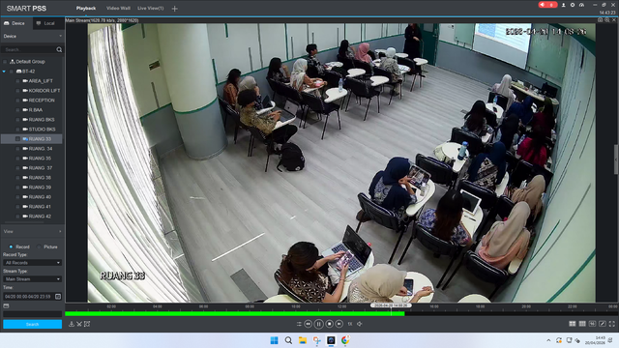Tick the Default Group checkbox
The image size is (619, 348).
pos(5,62)
